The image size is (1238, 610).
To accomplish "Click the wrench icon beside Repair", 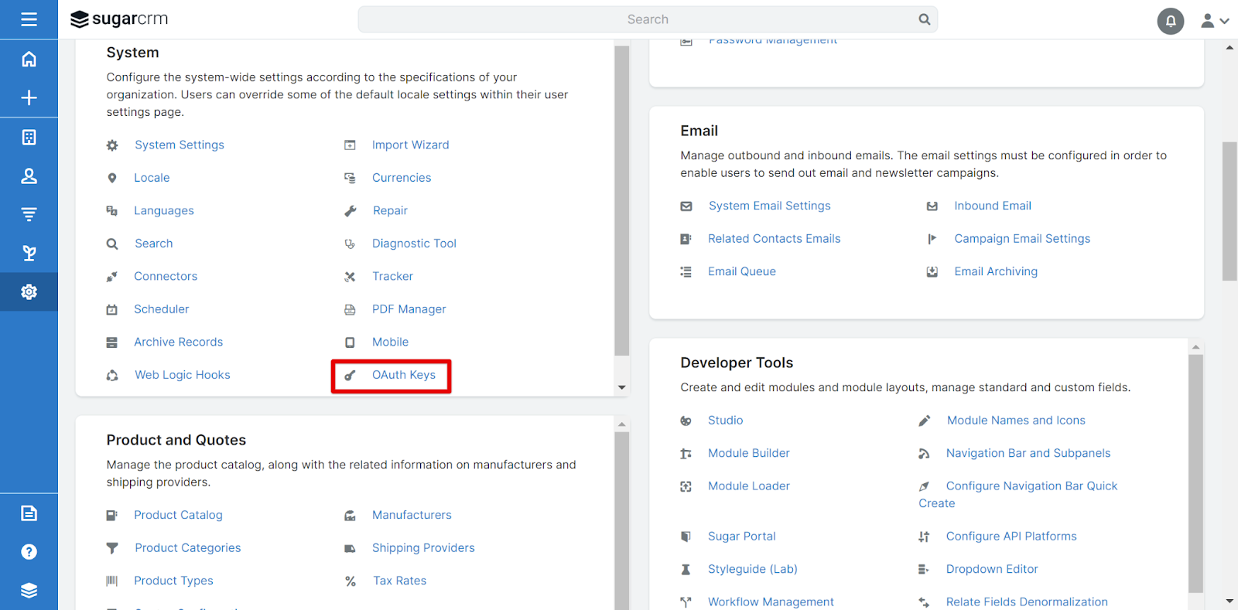I will [350, 211].
